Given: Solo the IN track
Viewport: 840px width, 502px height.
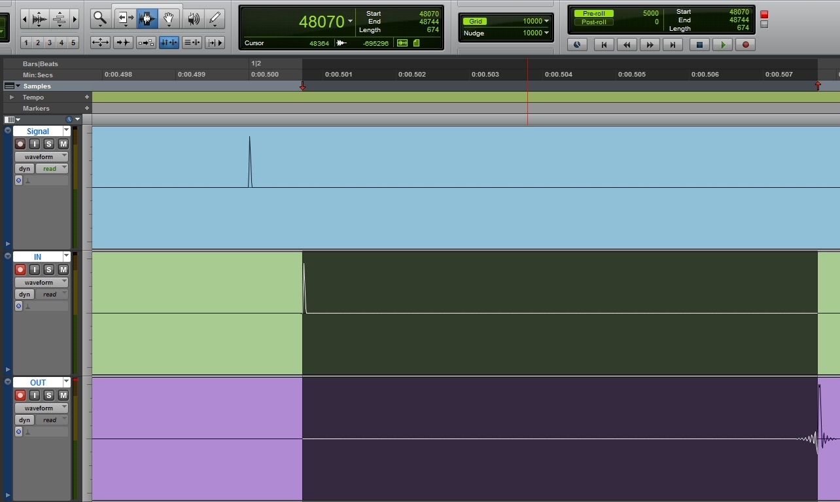Looking at the screenshot, I should [x=49, y=270].
